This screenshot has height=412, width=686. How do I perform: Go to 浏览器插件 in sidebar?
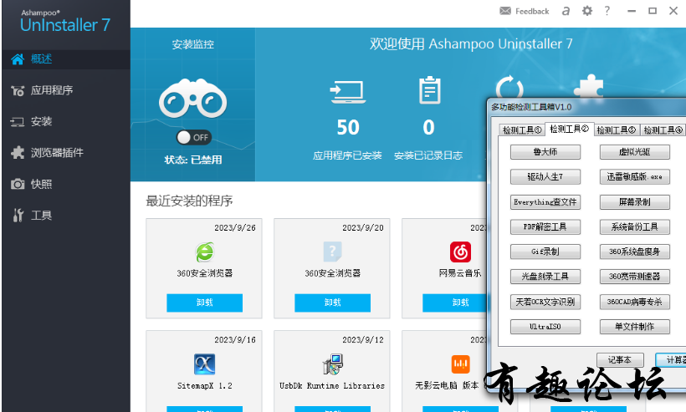pyautogui.click(x=57, y=152)
